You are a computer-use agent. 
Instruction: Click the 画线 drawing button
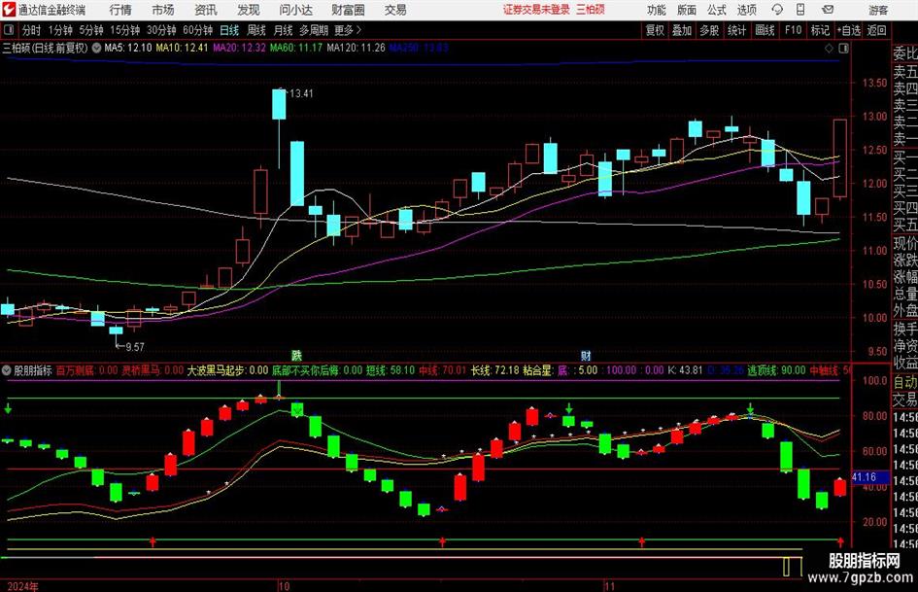pyautogui.click(x=765, y=30)
